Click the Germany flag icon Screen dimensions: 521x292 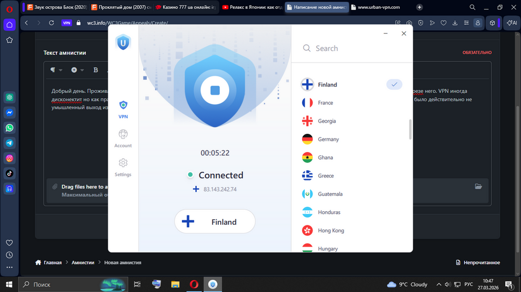(x=307, y=139)
